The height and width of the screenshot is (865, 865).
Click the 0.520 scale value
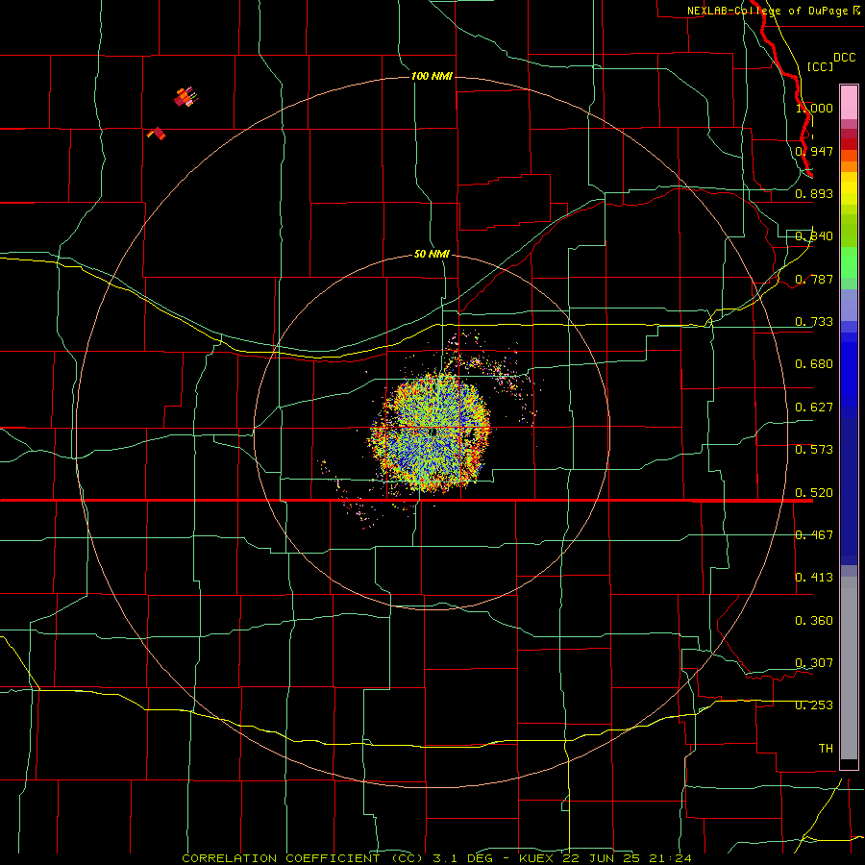tap(814, 493)
